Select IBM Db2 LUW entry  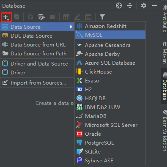tap(110, 107)
